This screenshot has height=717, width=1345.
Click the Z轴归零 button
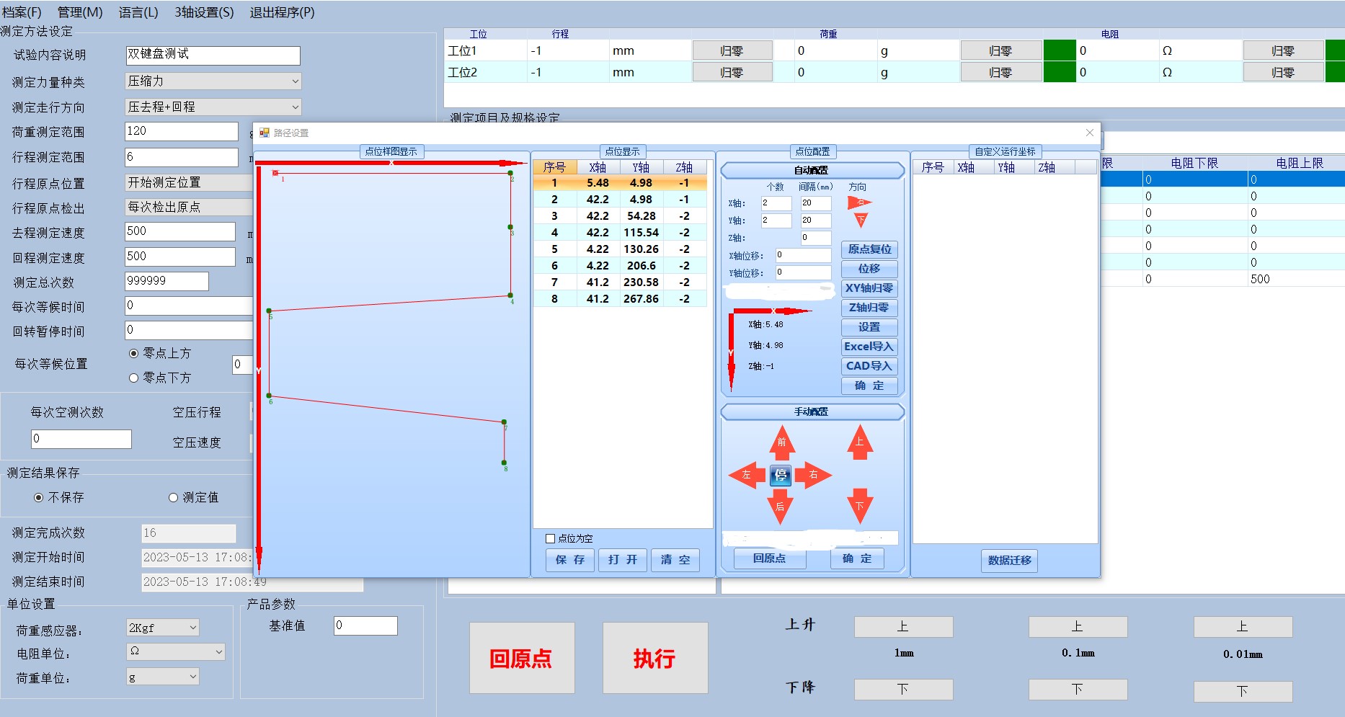[x=869, y=308]
